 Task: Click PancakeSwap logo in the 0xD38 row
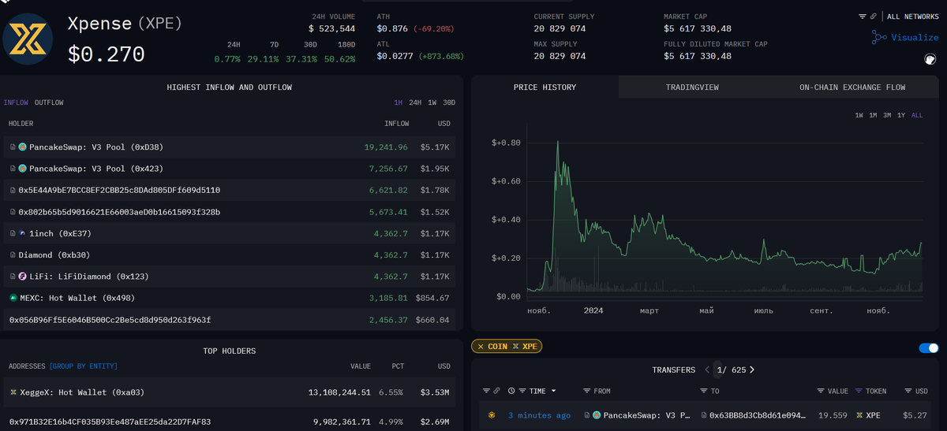click(23, 147)
